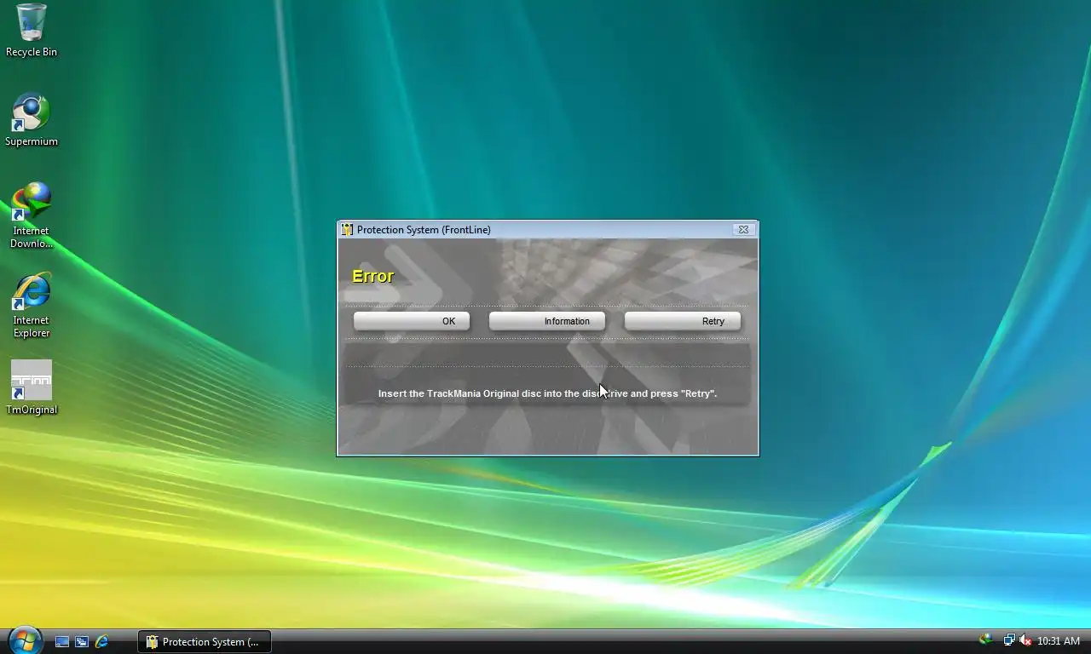This screenshot has height=654, width=1091.
Task: Click the muted volume tray icon
Action: pos(1025,640)
